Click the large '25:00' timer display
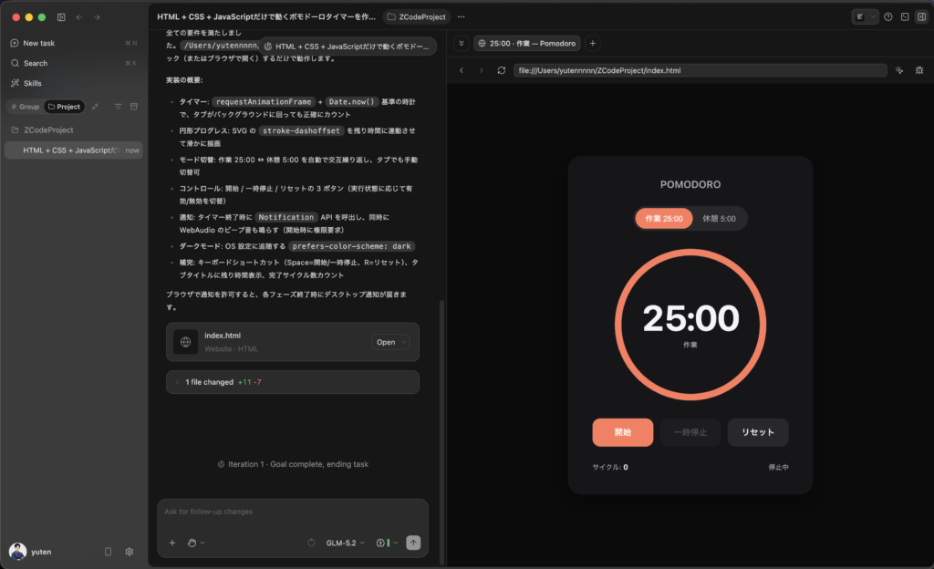 (691, 318)
